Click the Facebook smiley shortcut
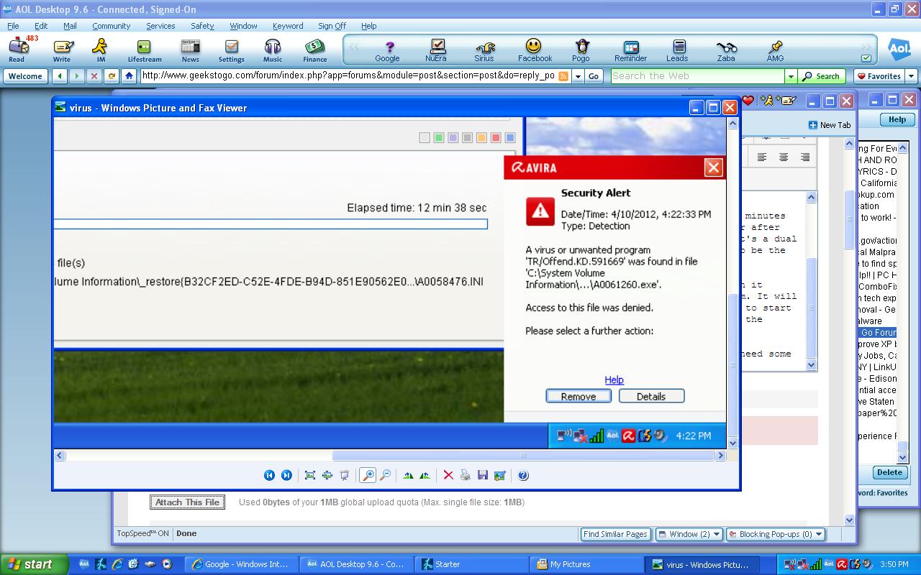Viewport: 921px width, 575px height. click(x=535, y=49)
